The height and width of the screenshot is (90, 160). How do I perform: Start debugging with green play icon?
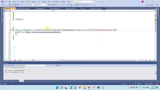tap(48, 5)
